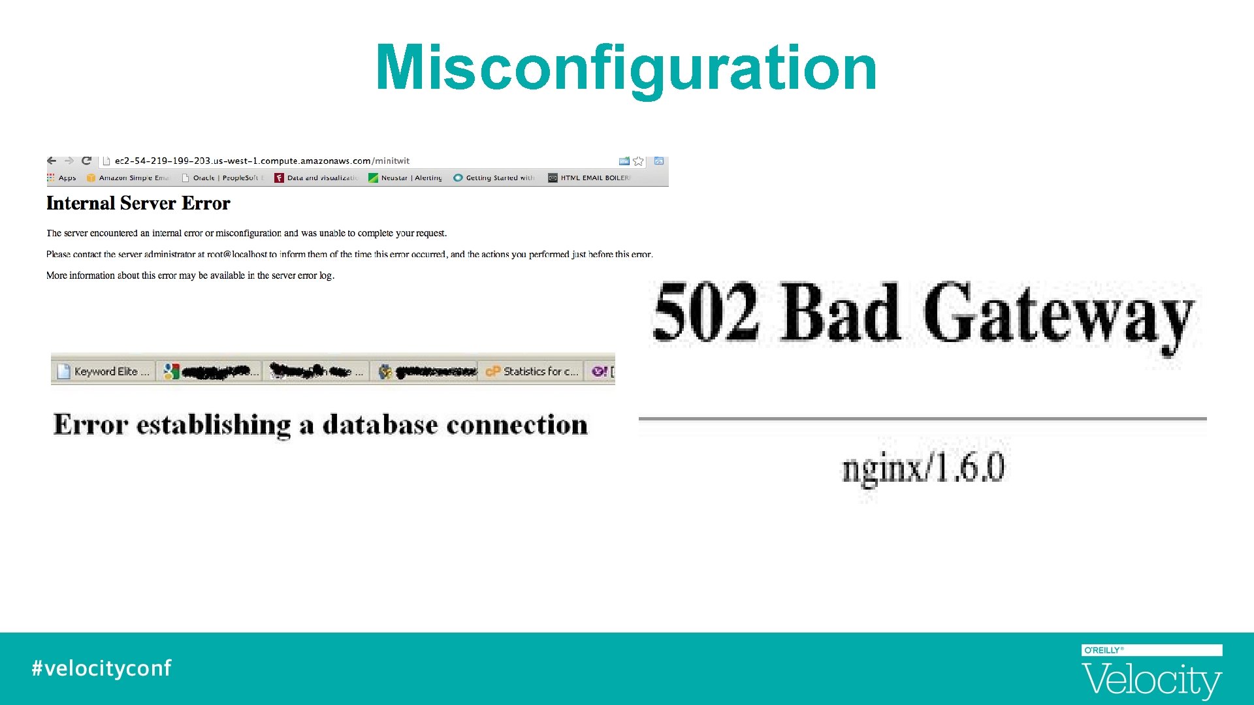Click the browser forward navigation arrow
Viewport: 1254px width, 705px height.
67,160
